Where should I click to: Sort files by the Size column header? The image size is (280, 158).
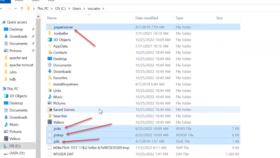(219, 18)
